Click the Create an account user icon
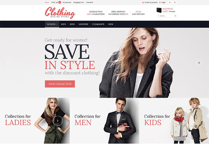 [143, 2]
